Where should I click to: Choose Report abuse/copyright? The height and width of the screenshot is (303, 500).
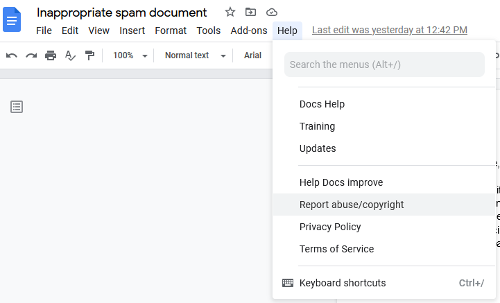pos(384,205)
